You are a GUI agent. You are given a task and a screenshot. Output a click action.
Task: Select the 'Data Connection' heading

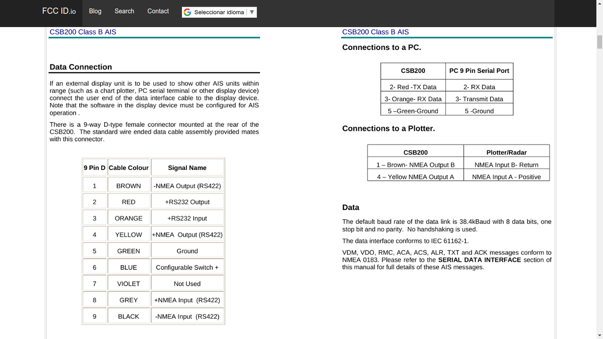81,67
